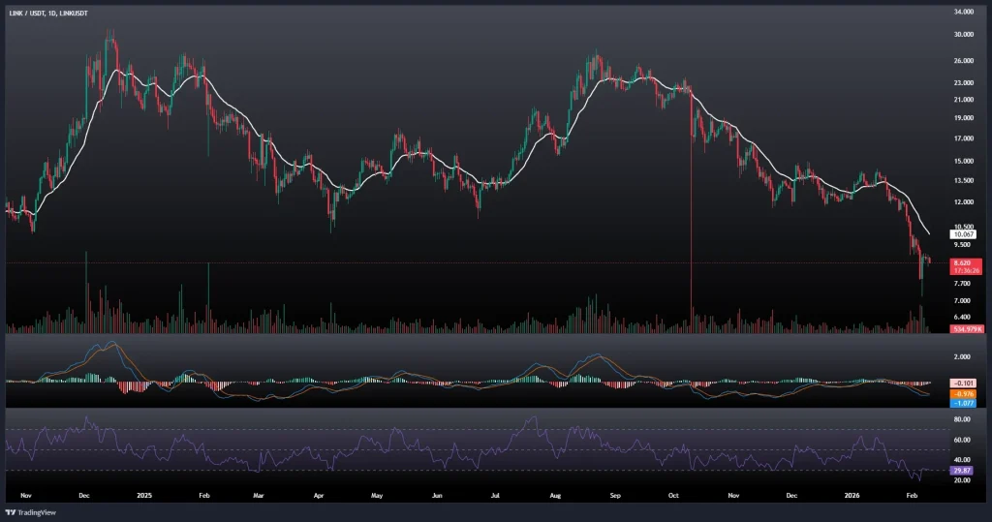This screenshot has width=992, height=522.
Task: Click the Oct label on the time axis
Action: (673, 494)
